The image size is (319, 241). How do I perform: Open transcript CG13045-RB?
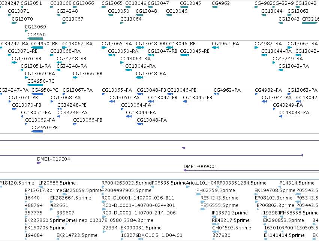coord(195,51)
